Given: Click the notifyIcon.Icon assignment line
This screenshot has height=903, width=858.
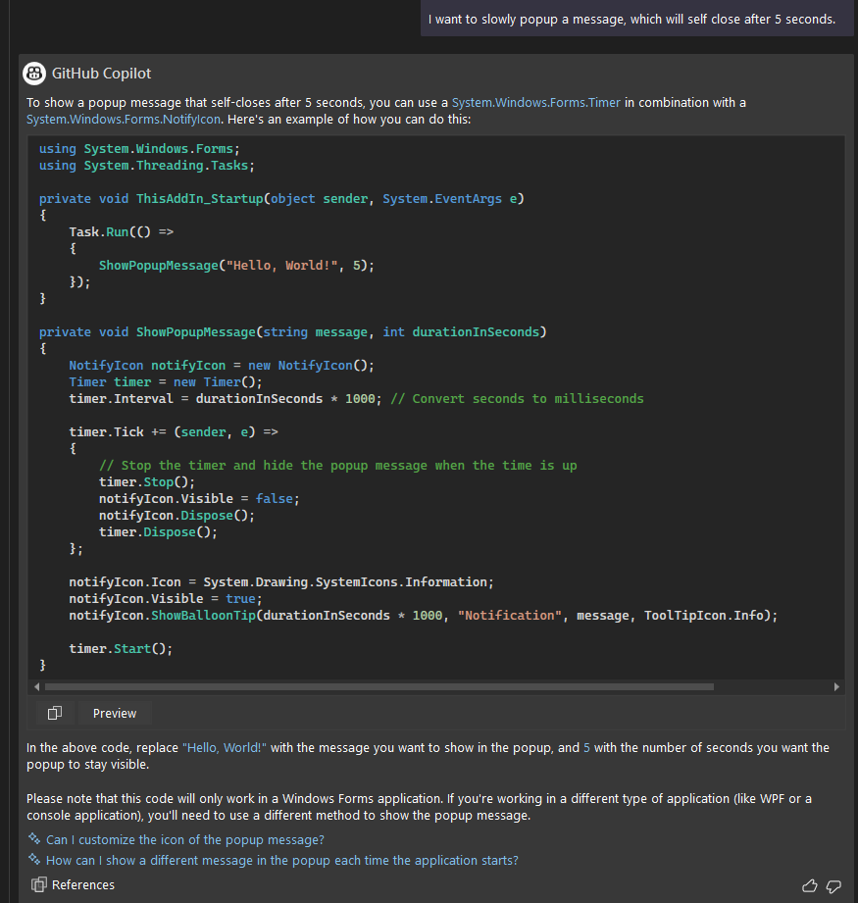Looking at the screenshot, I should click(x=281, y=582).
